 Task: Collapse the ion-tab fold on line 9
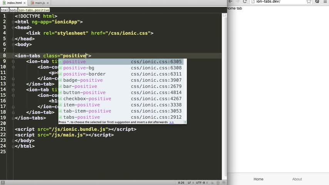[x=13, y=62]
